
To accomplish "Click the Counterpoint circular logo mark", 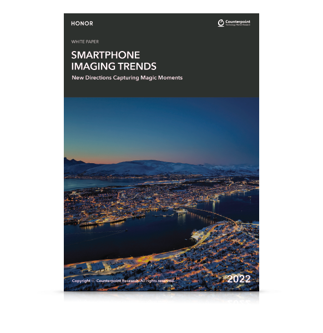I will pos(221,23).
